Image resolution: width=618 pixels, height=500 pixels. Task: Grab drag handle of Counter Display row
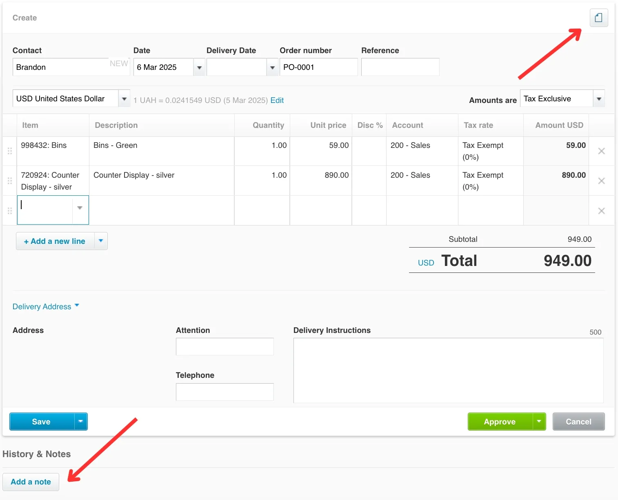click(10, 181)
